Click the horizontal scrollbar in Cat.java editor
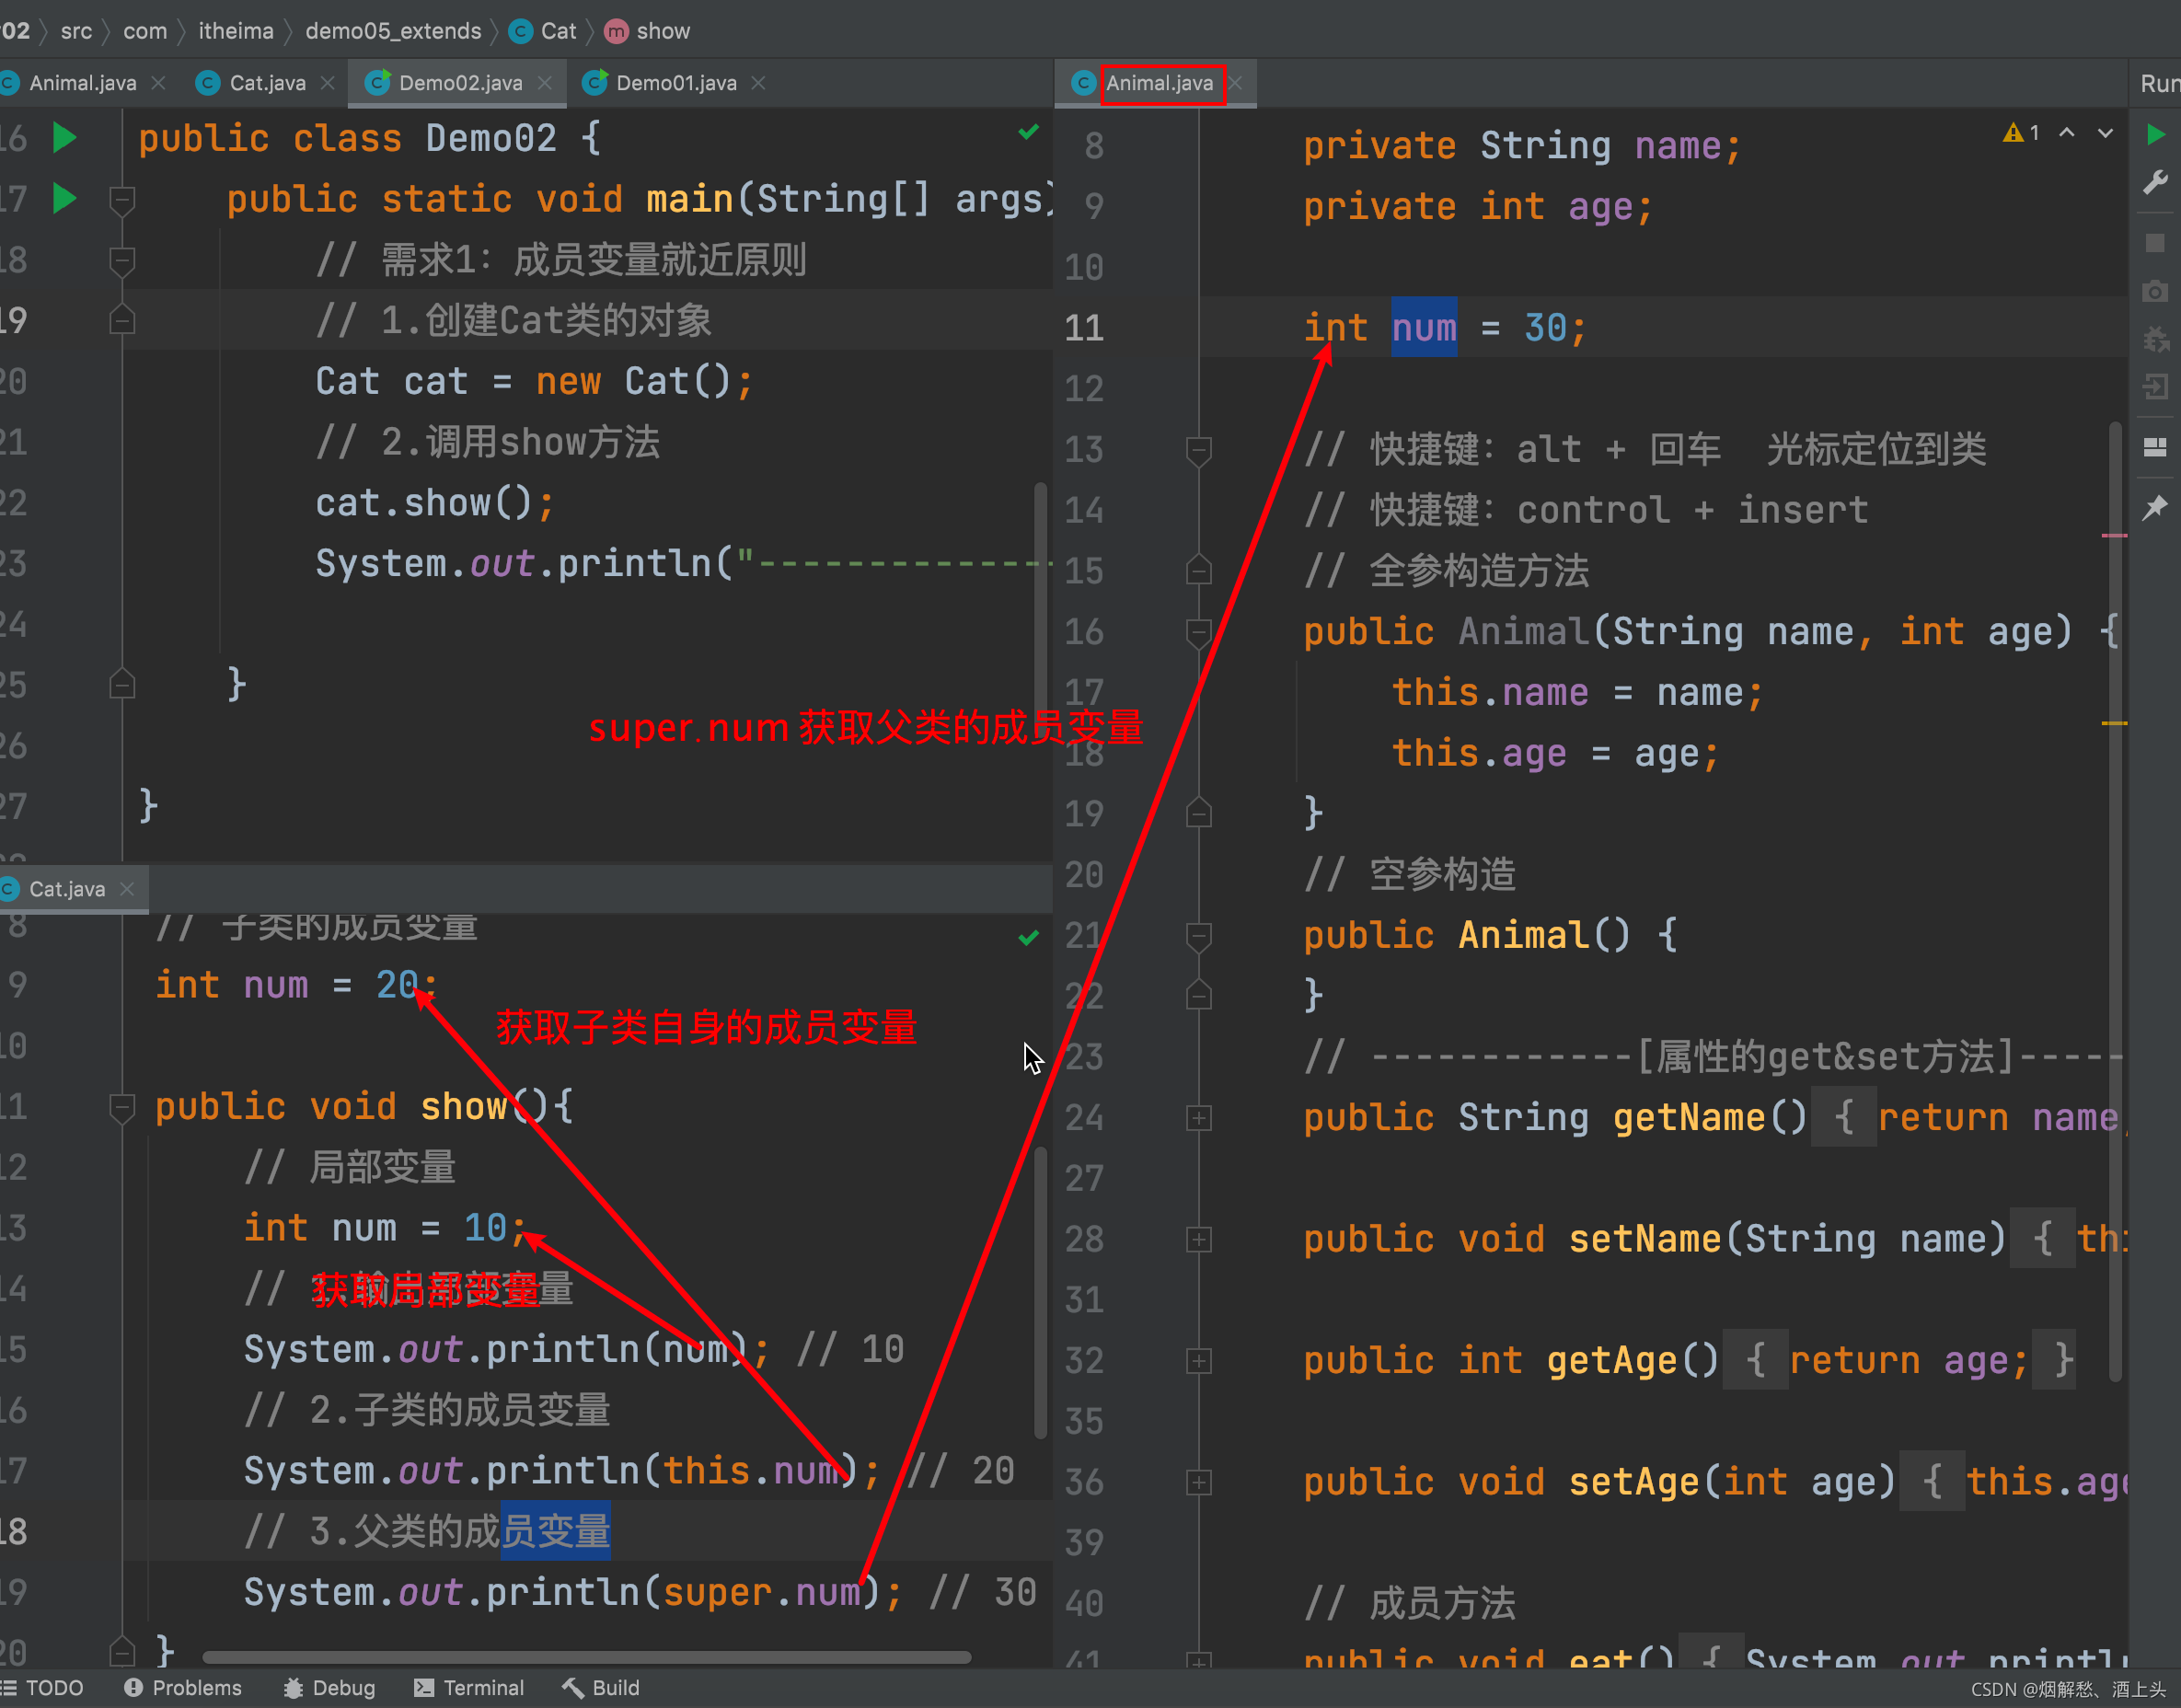This screenshot has height=1708, width=2181. click(585, 1658)
